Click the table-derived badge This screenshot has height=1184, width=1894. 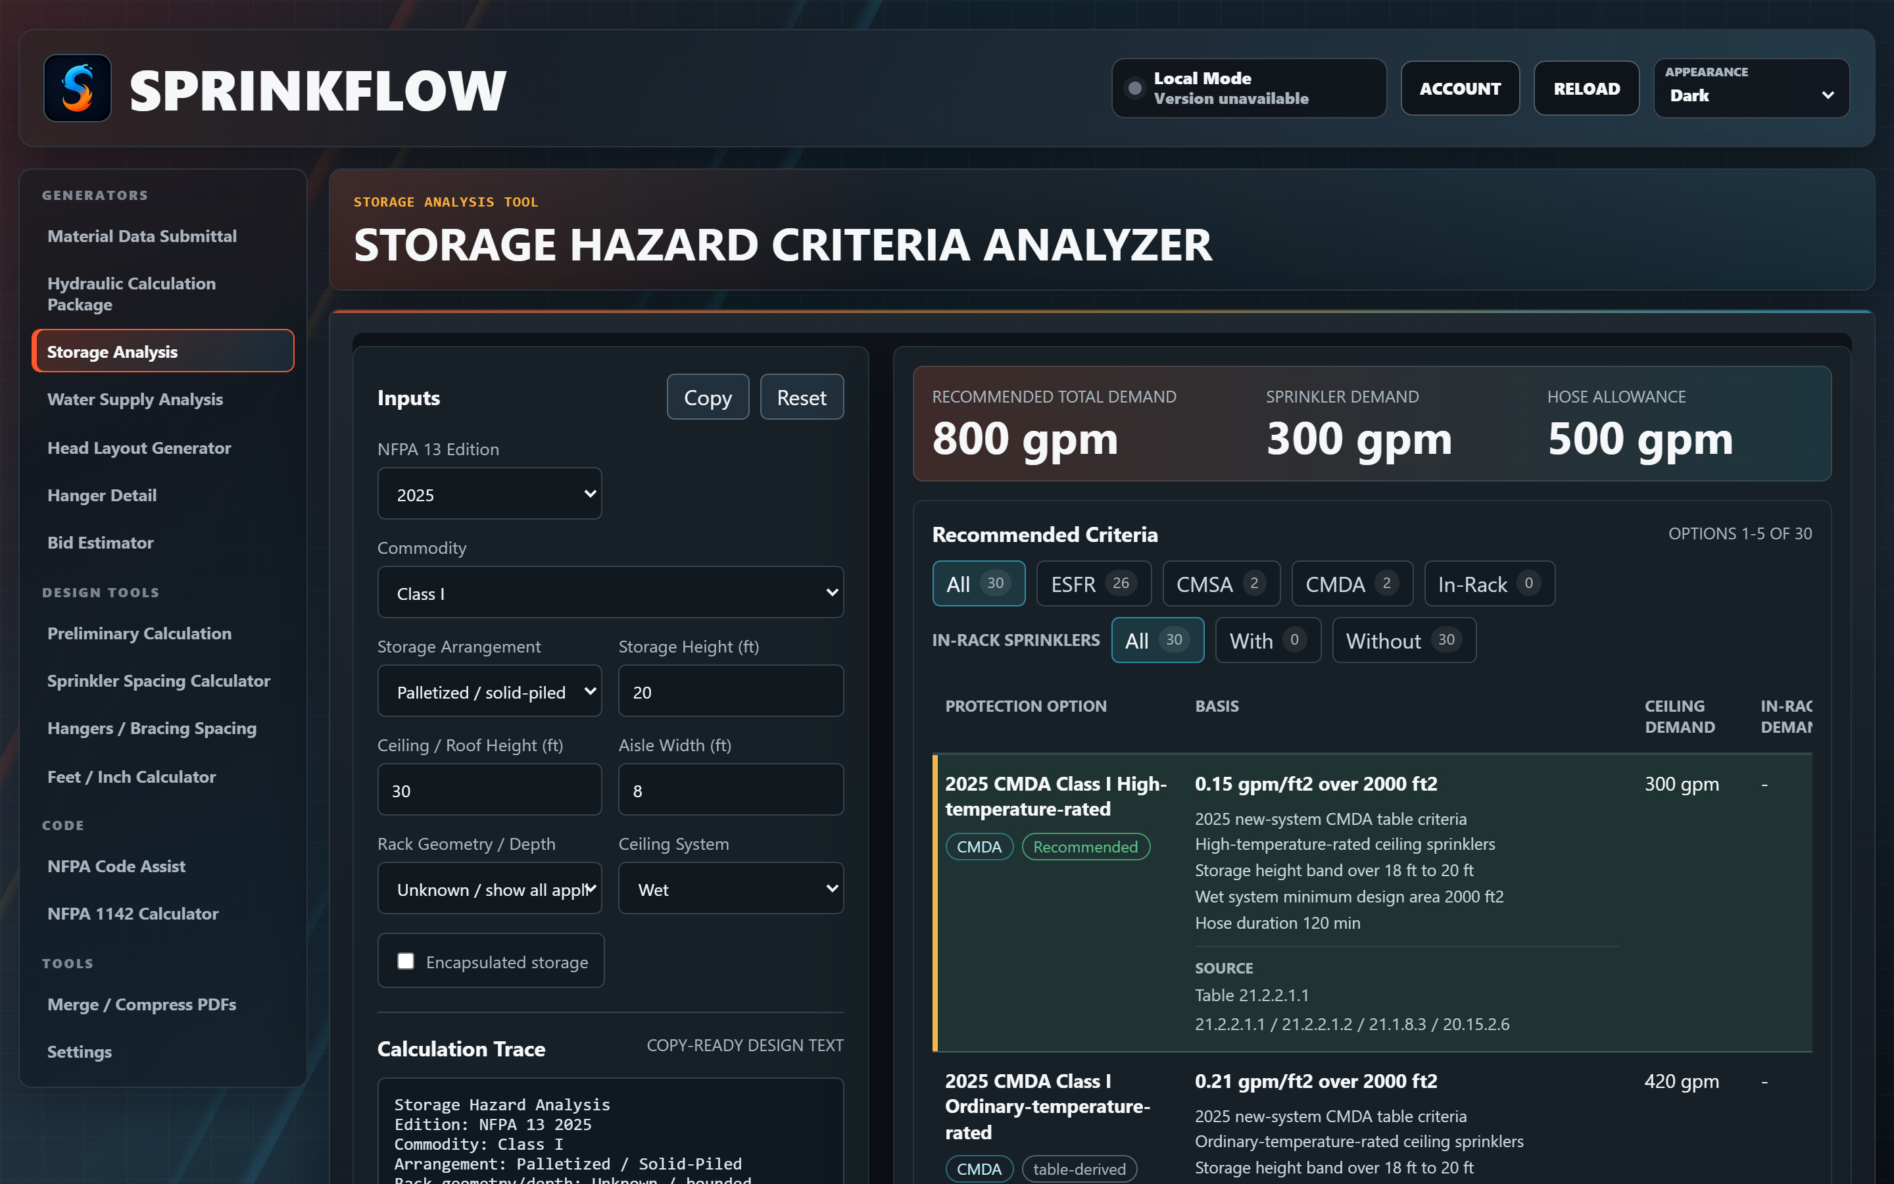[1079, 1169]
